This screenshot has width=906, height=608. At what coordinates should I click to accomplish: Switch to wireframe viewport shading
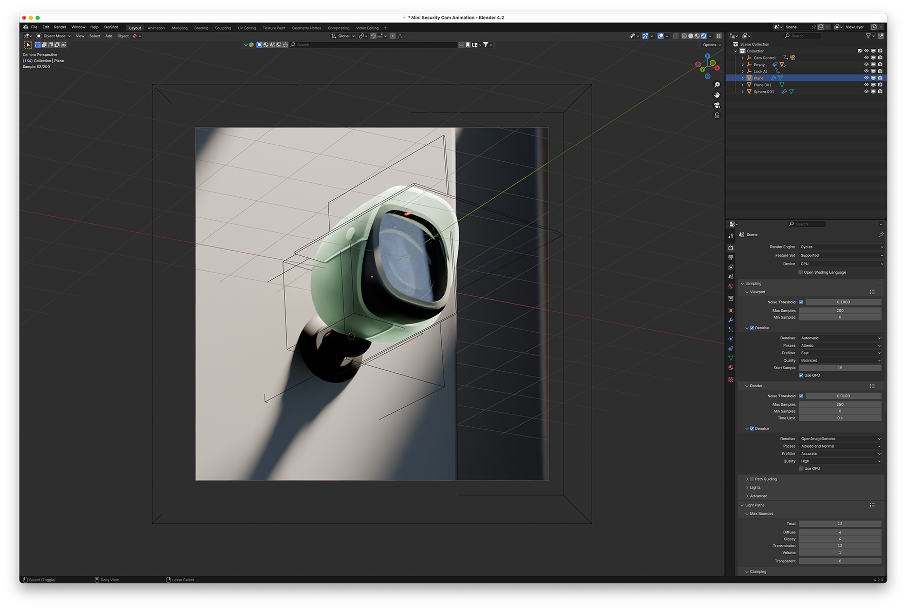684,36
